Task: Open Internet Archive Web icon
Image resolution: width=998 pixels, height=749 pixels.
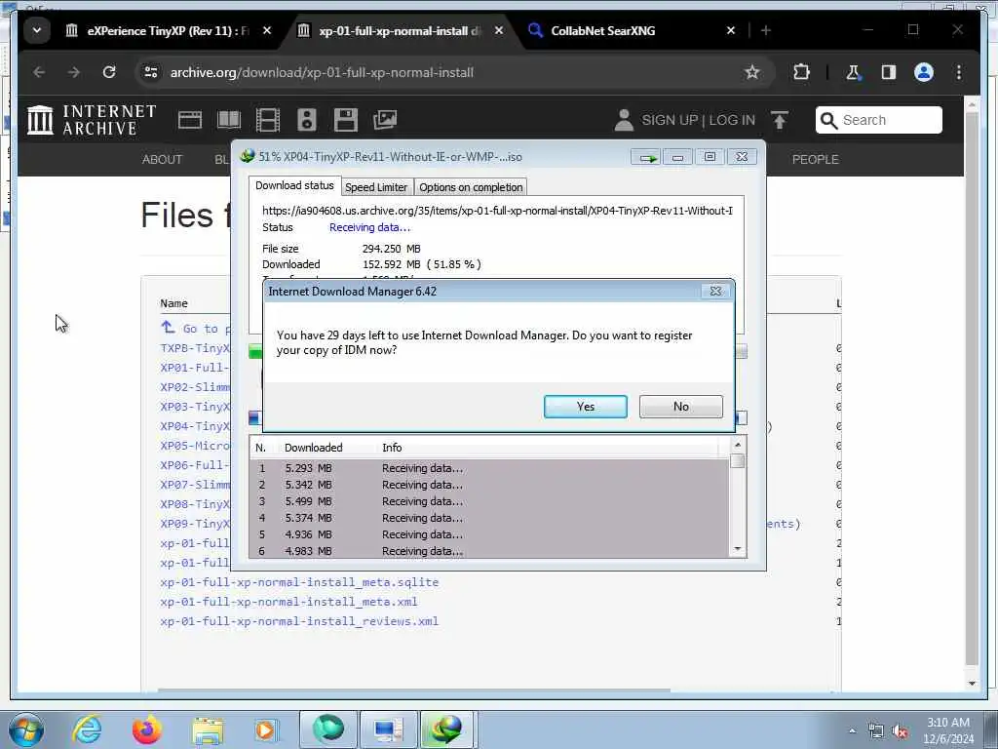Action: (x=190, y=120)
